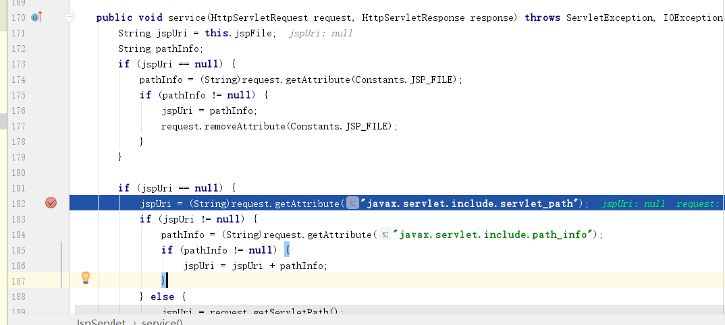Click line number 186 in the gutter
The image size is (725, 325).
click(18, 266)
